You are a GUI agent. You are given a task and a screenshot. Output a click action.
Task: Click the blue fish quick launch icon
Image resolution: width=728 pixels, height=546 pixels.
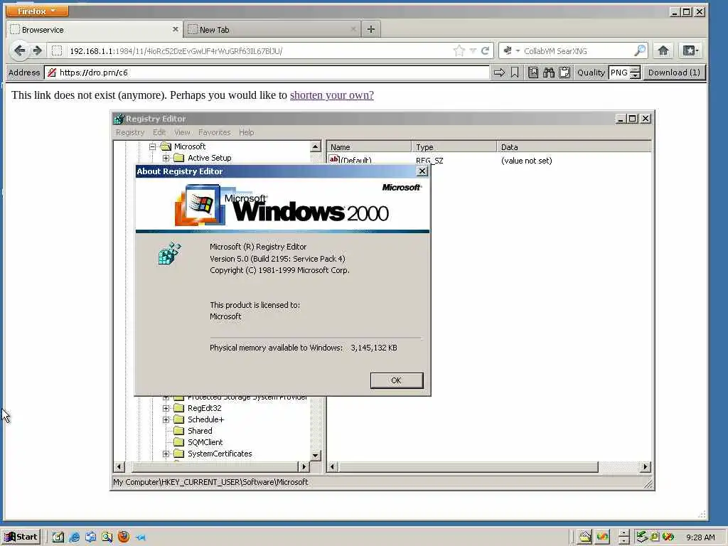coord(141,537)
